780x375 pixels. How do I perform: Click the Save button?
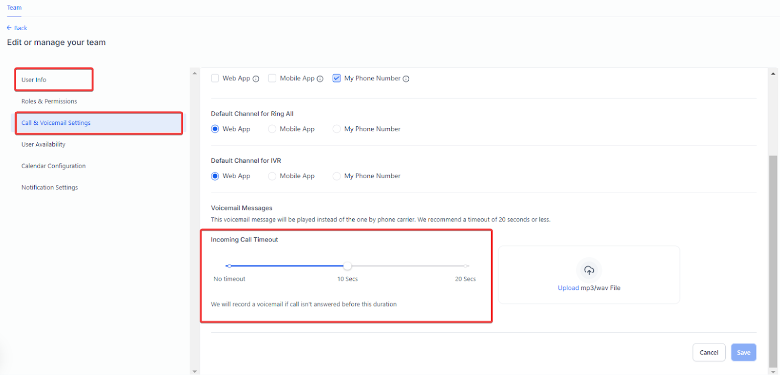click(743, 352)
